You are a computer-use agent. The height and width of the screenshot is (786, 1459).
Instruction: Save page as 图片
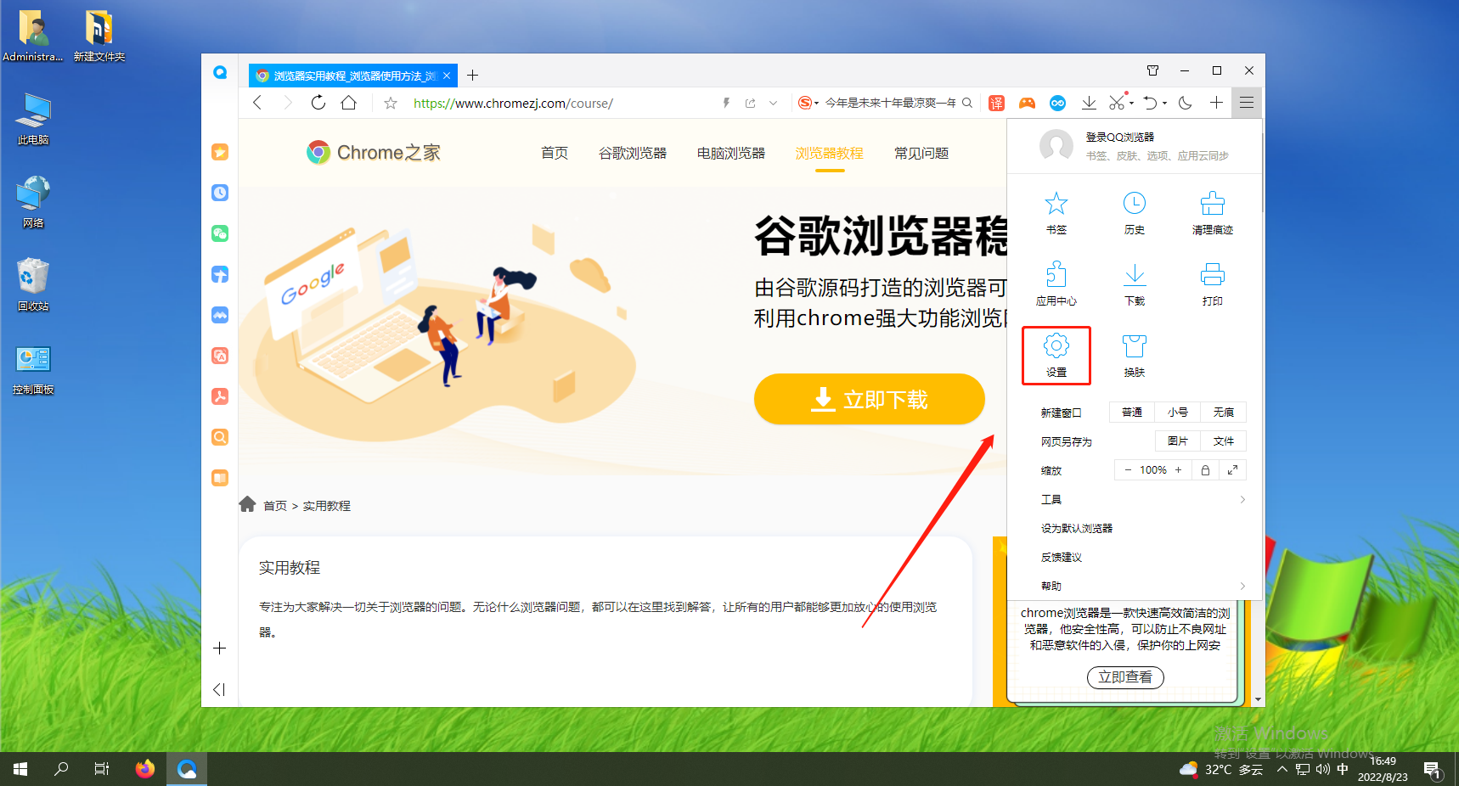click(1177, 441)
